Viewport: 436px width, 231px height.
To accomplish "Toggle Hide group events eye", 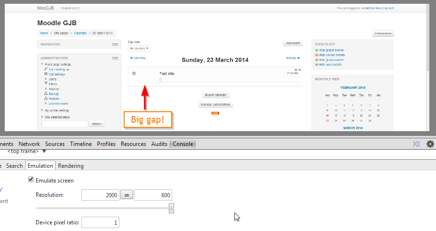I will (317, 60).
